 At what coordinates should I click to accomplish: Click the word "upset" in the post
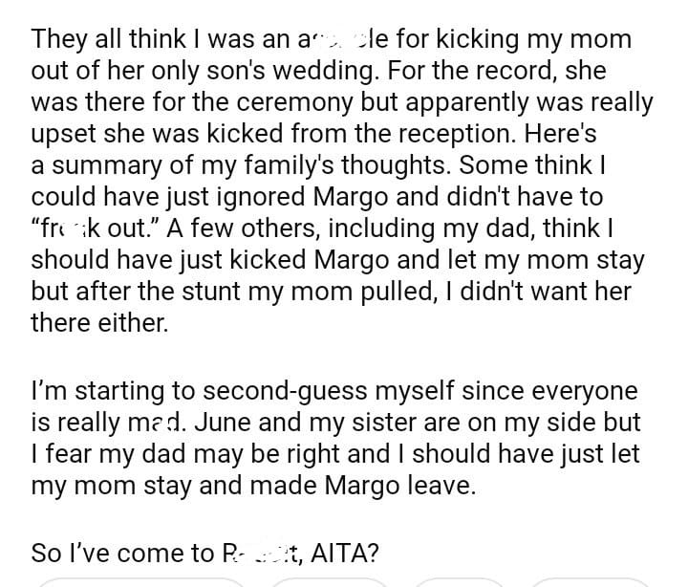[61, 134]
